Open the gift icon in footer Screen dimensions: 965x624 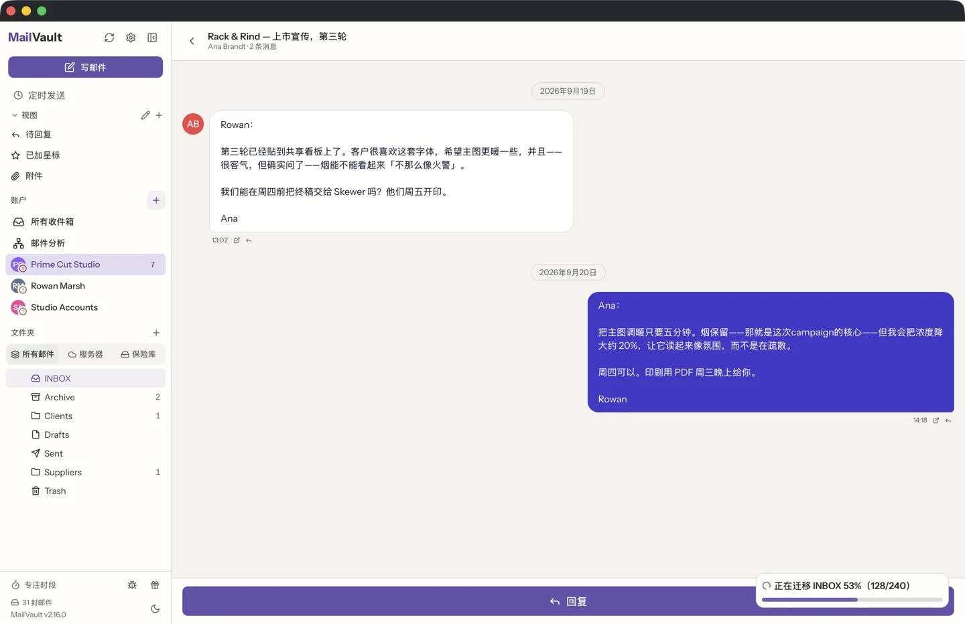click(x=155, y=585)
